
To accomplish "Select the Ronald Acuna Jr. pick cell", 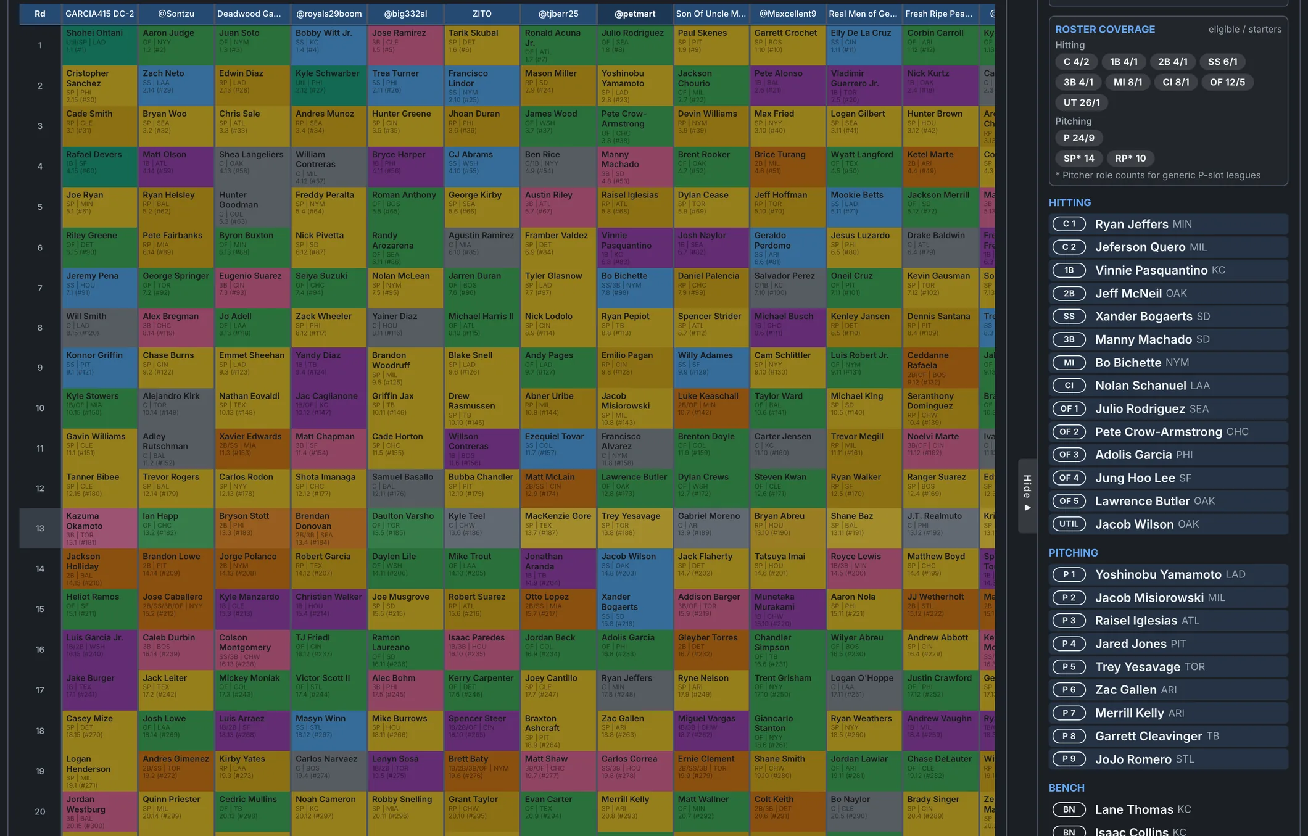I will (558, 45).
